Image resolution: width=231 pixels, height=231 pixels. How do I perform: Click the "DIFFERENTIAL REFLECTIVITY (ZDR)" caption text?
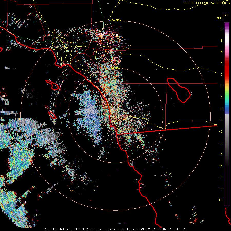(80, 229)
